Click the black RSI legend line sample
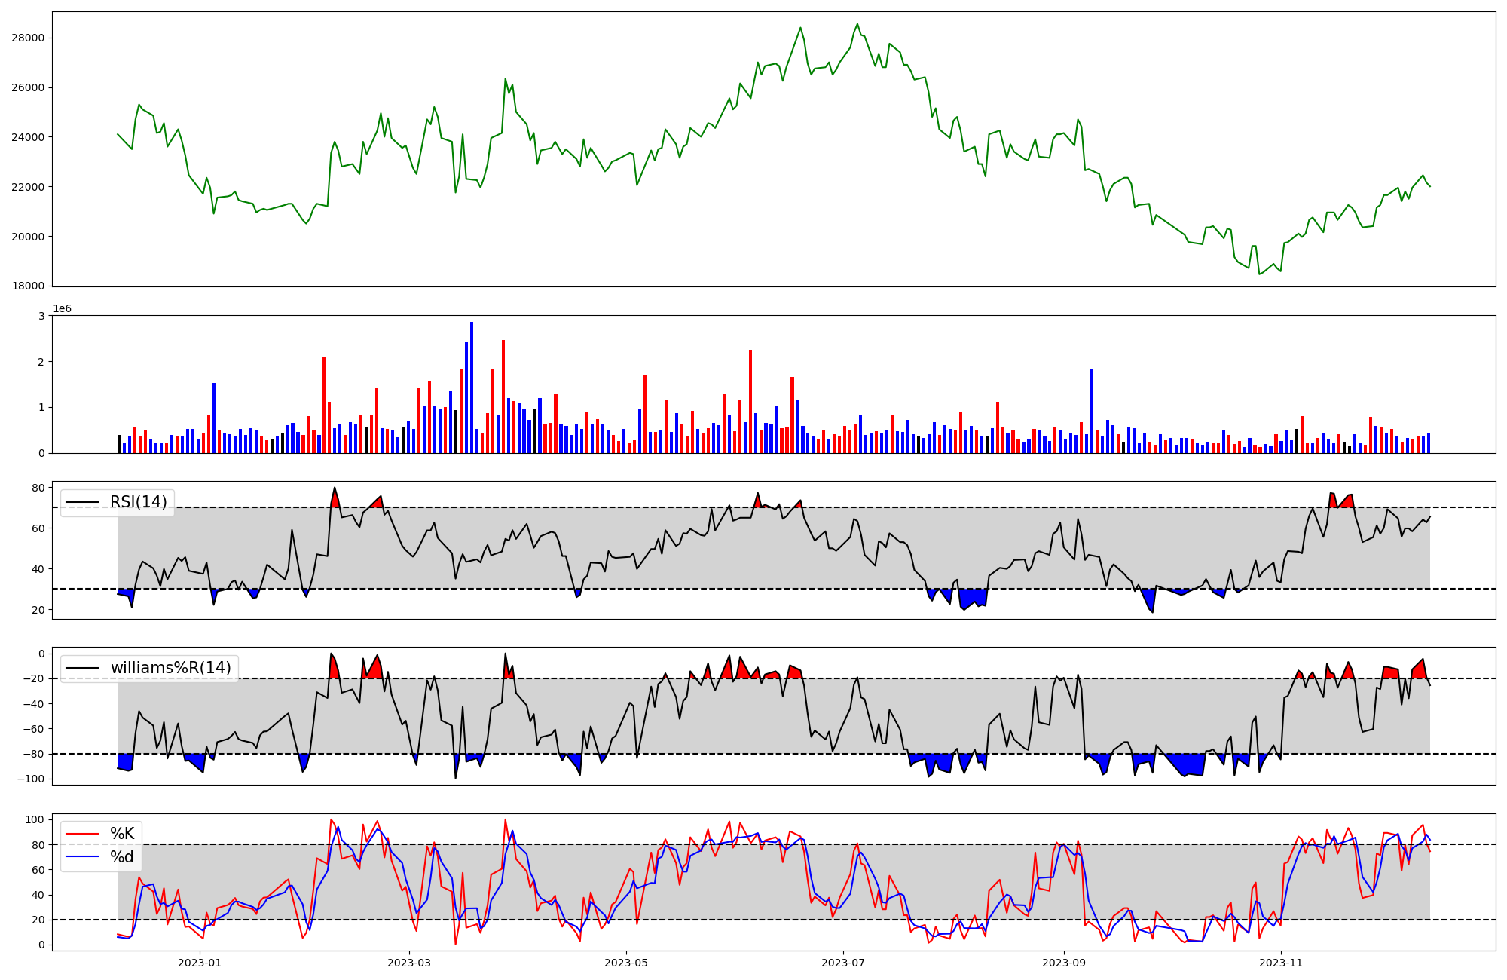Viewport: 1507px width, 980px height. tap(82, 502)
